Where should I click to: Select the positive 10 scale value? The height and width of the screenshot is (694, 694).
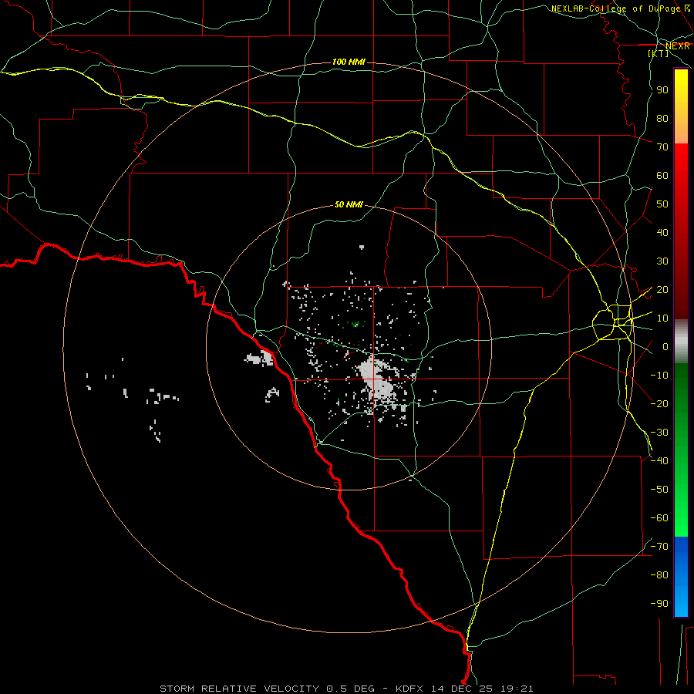click(662, 318)
